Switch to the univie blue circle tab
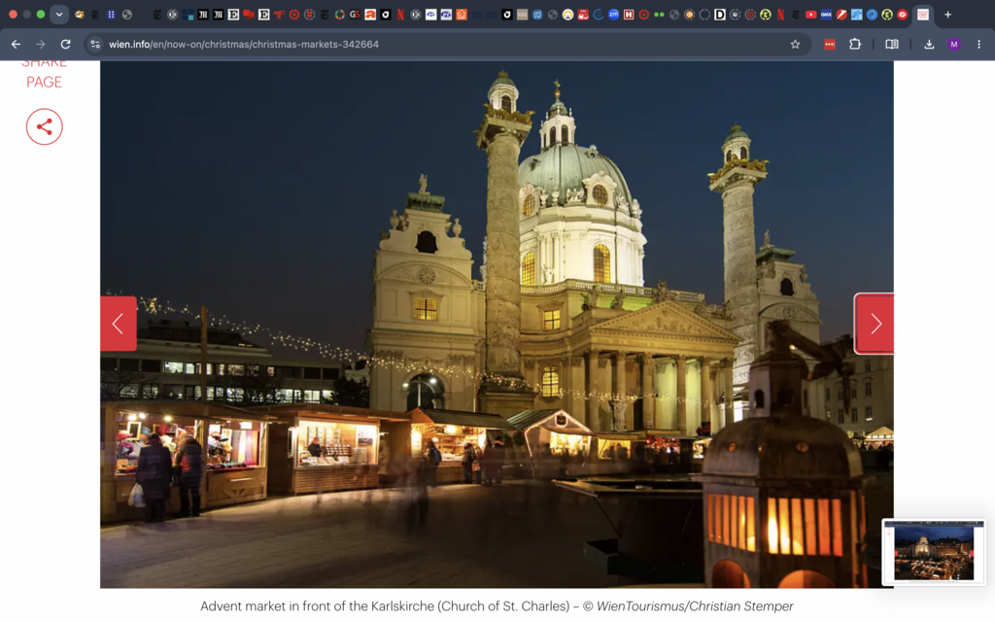 click(537, 15)
